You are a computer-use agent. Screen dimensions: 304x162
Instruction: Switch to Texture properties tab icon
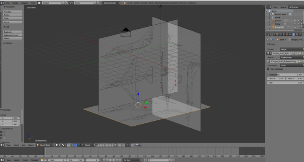pyautogui.click(x=296, y=35)
